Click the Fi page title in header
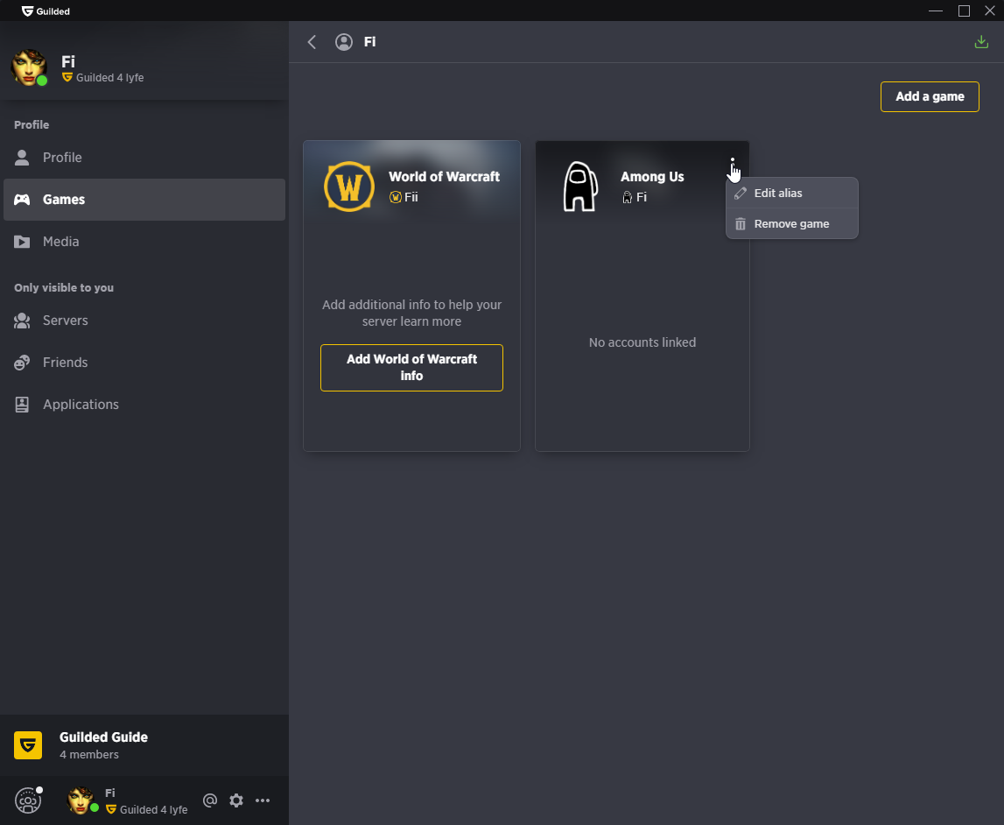Image resolution: width=1004 pixels, height=825 pixels. [x=370, y=42]
